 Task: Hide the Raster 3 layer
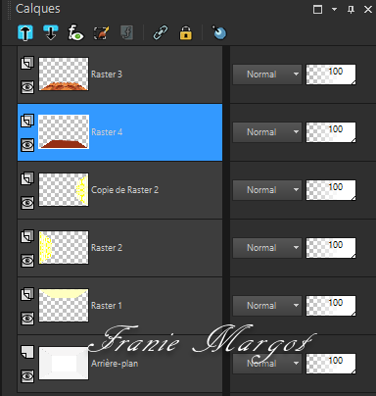pyautogui.click(x=27, y=87)
